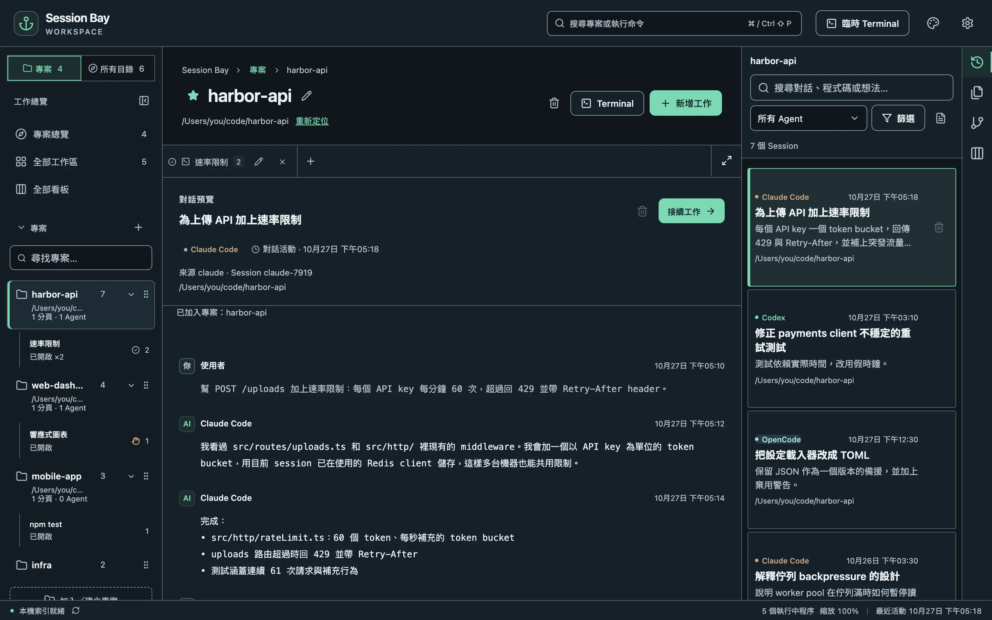Screen dimensions: 992x620
Task: Add a new work tab
Action: (311, 162)
